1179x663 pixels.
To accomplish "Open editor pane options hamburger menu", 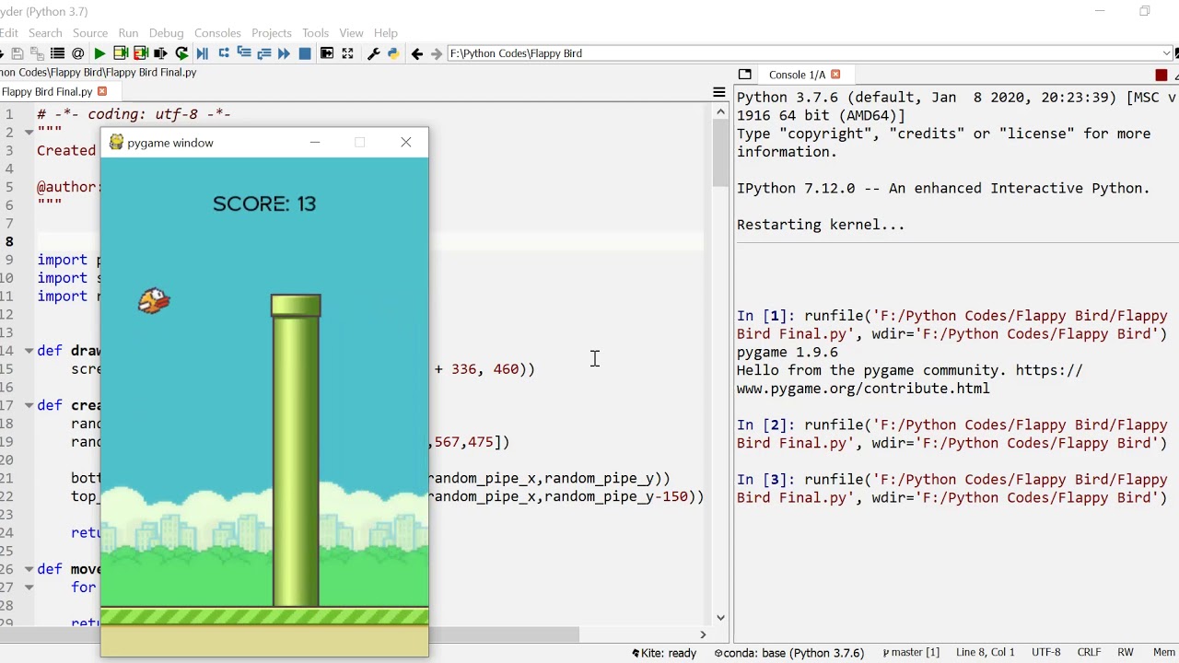I will point(719,92).
